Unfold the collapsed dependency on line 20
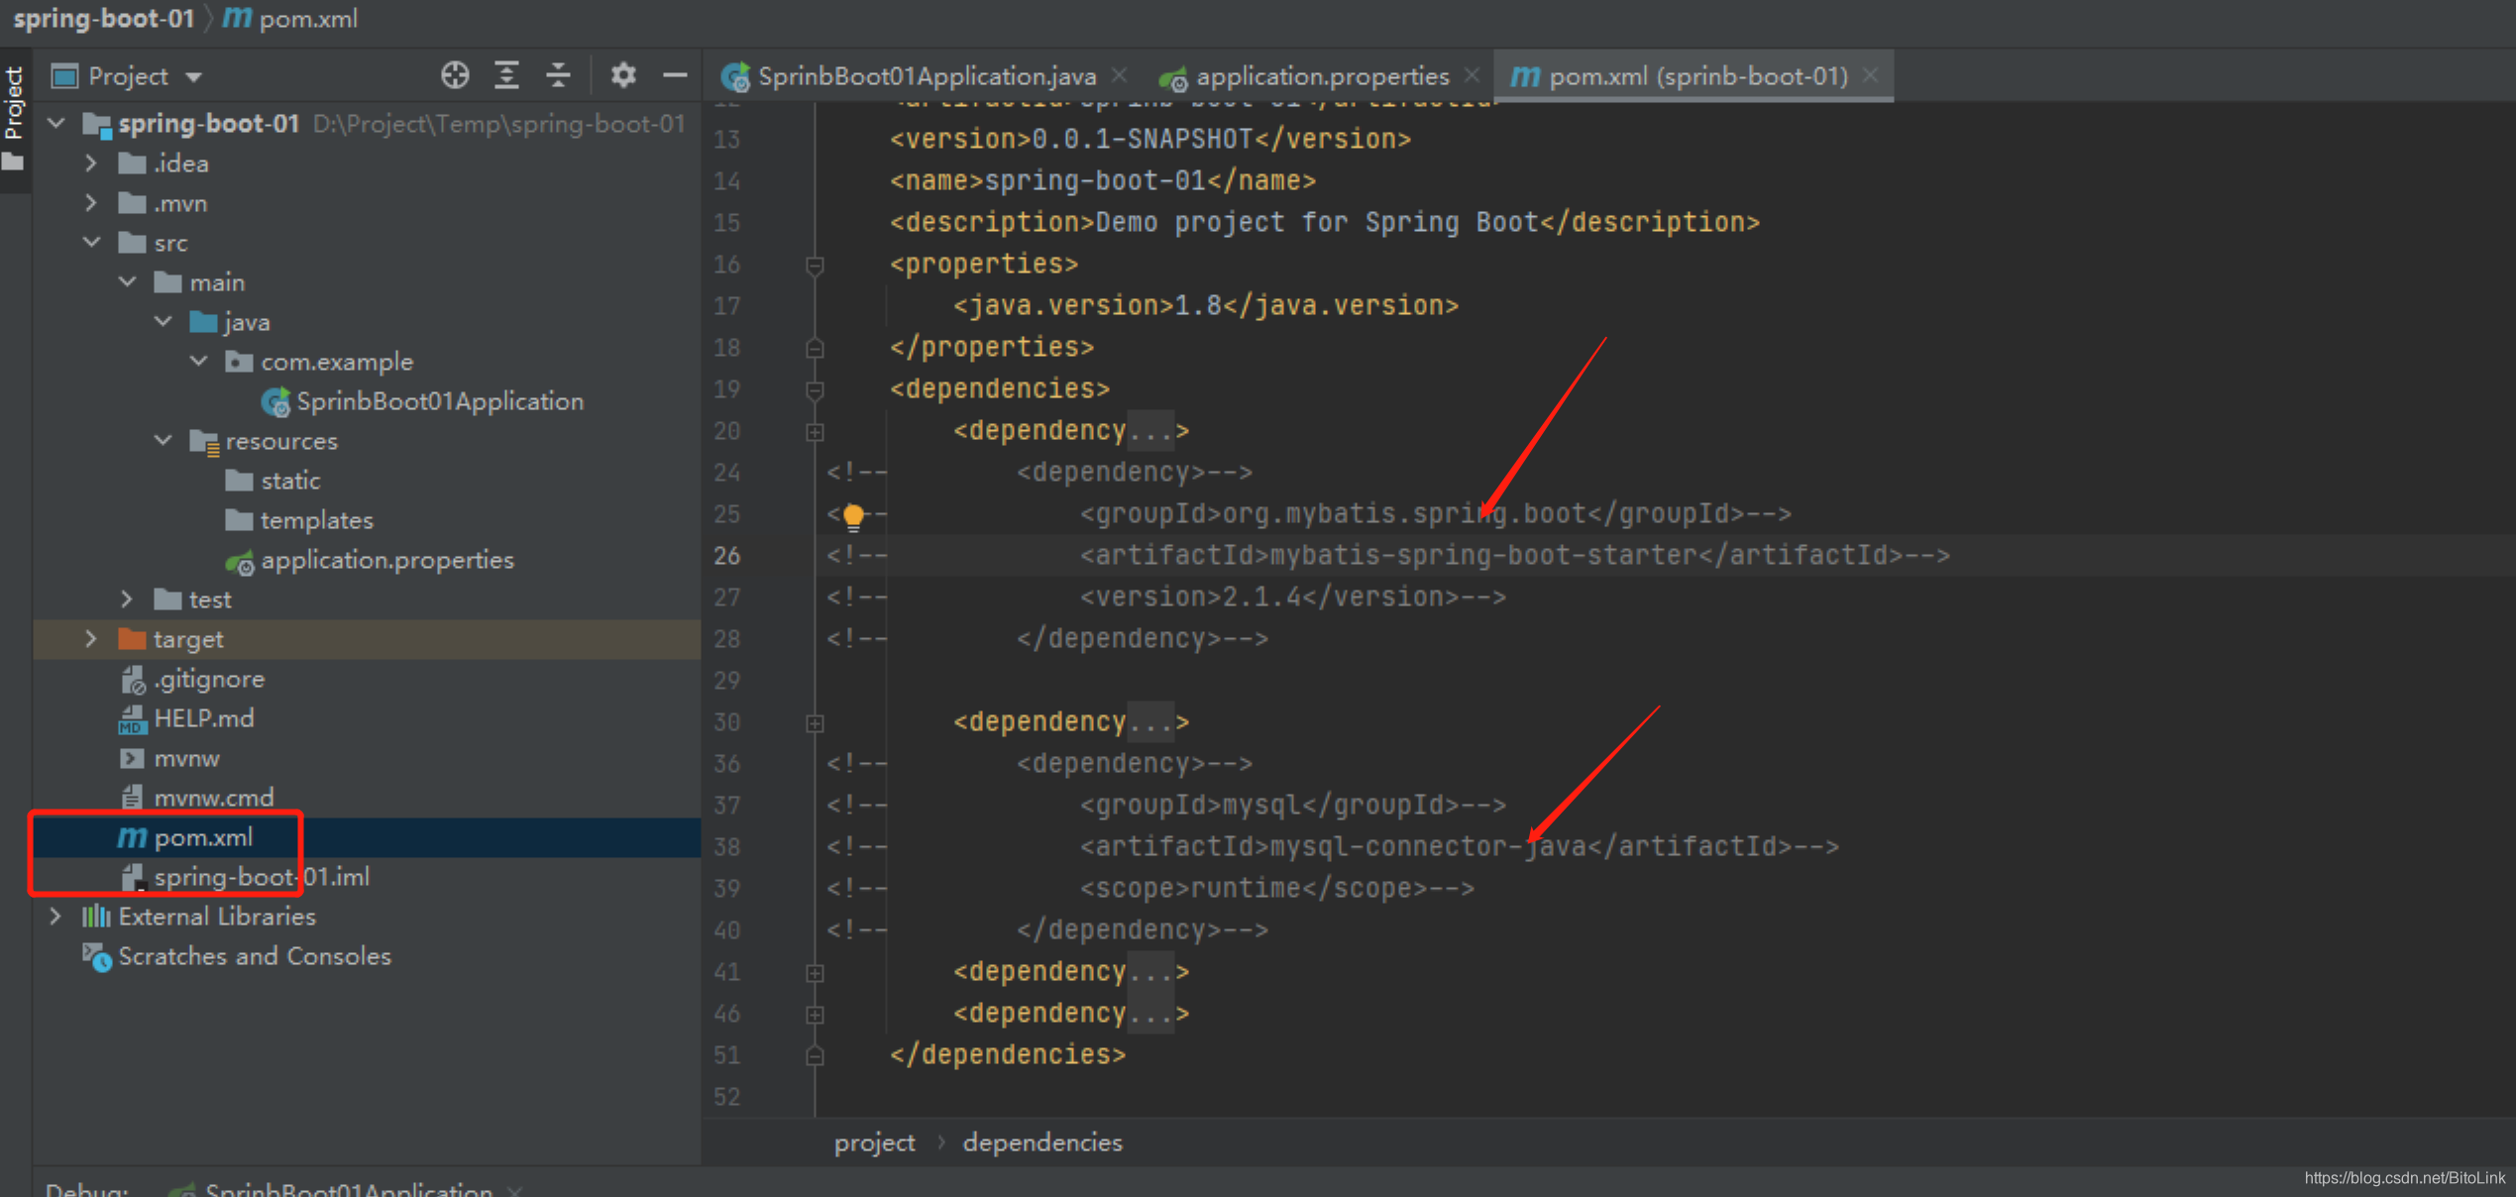This screenshot has height=1197, width=2516. point(815,431)
